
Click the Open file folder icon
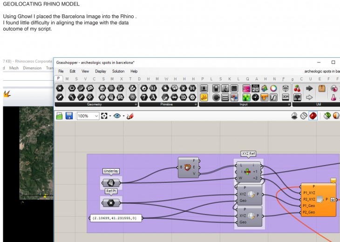[x=60, y=116]
